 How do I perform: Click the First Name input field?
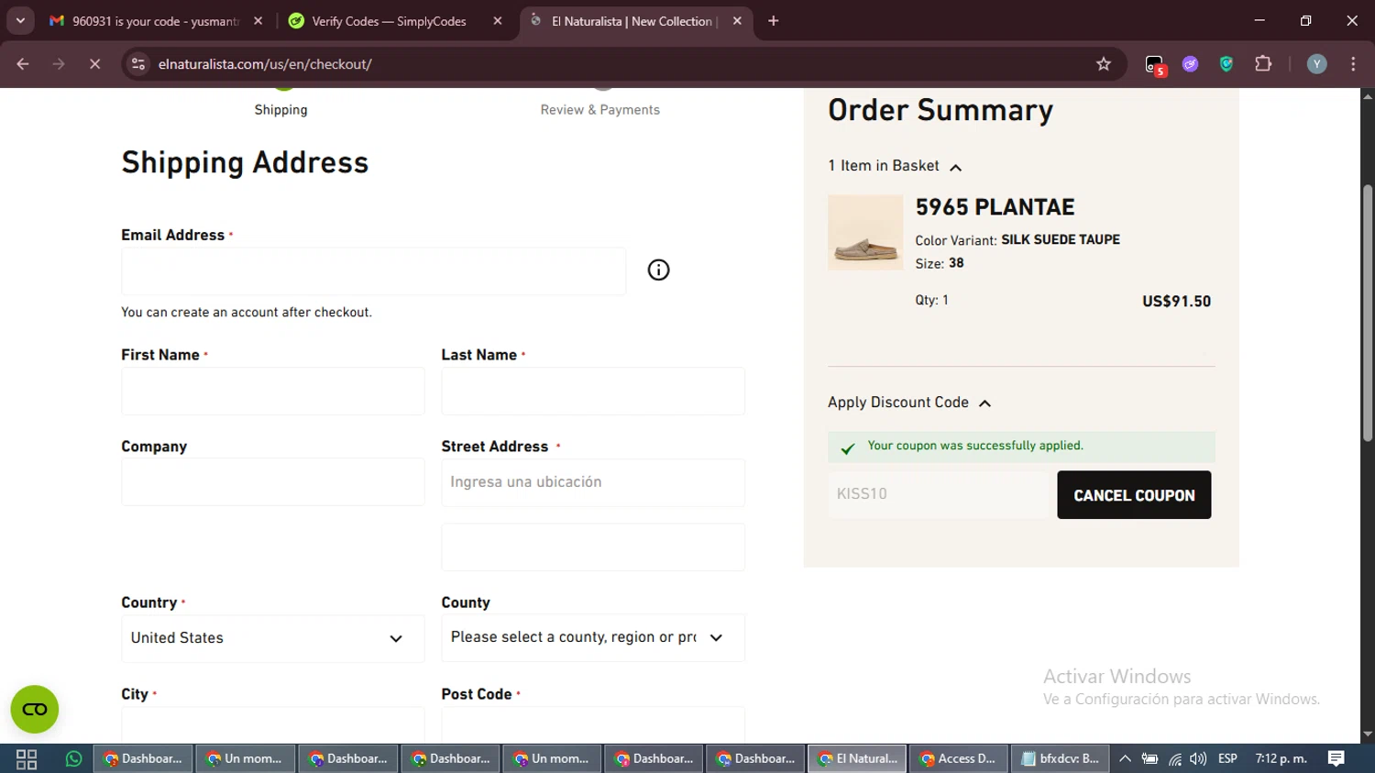click(273, 392)
